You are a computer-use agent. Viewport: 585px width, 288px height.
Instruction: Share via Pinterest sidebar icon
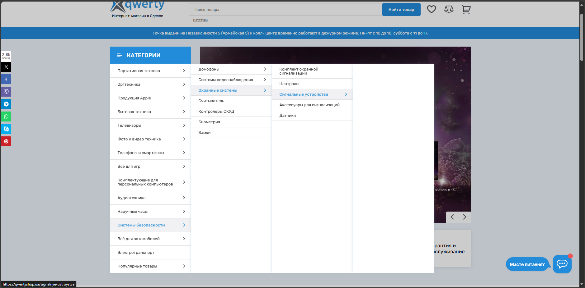tap(6, 141)
